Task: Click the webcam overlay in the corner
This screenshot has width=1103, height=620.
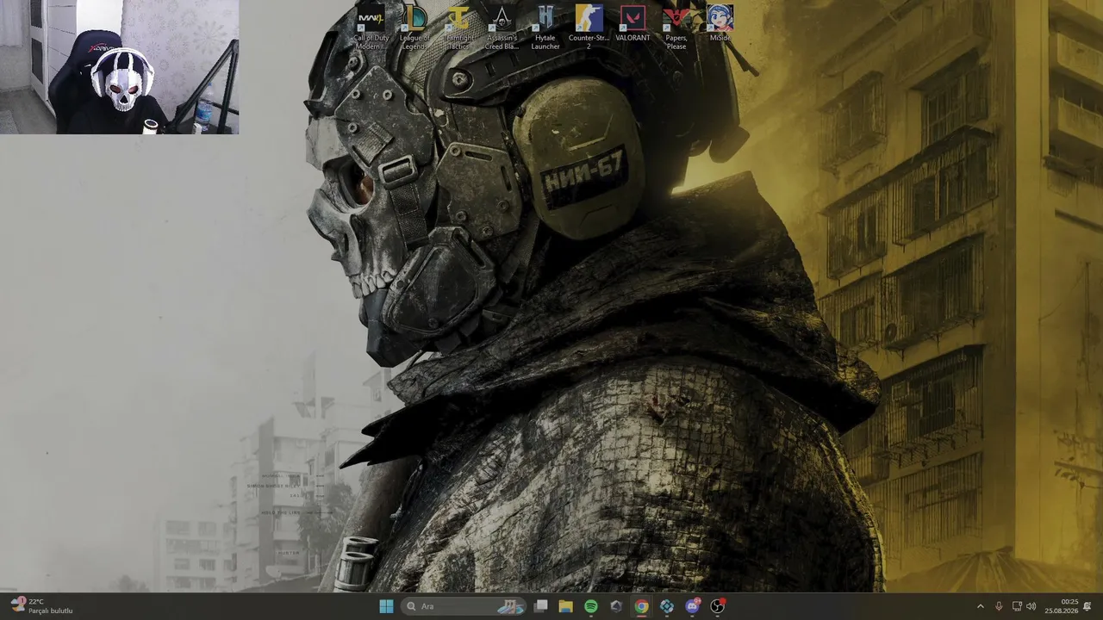Action: 119,67
